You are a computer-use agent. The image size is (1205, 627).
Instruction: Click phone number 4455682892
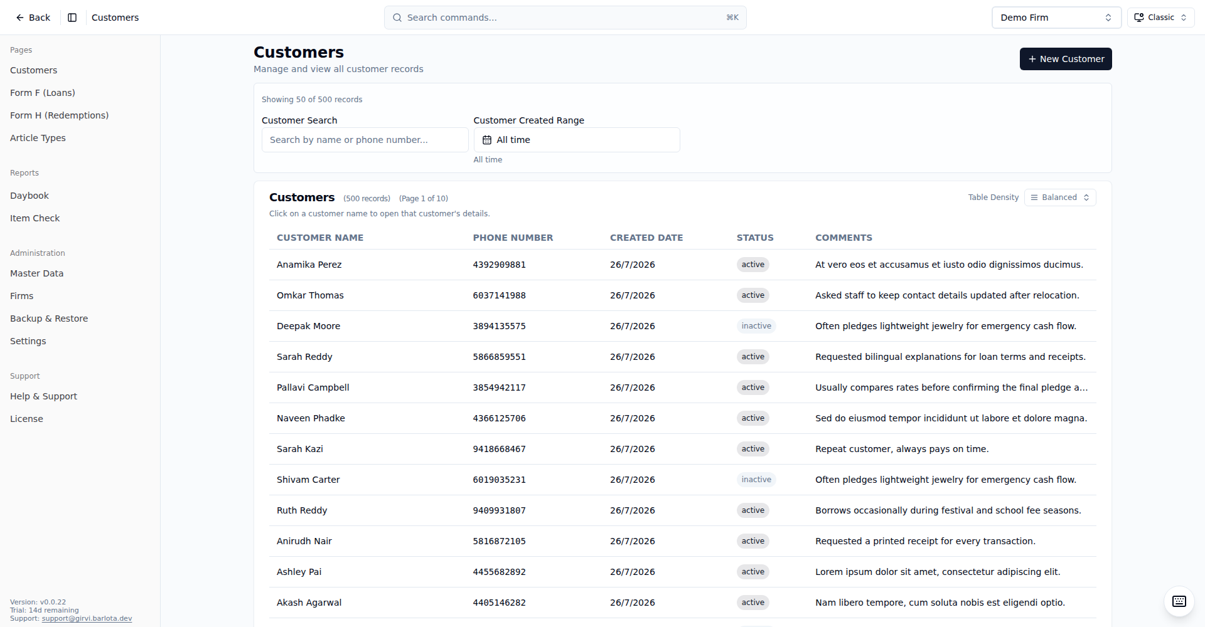pos(499,572)
